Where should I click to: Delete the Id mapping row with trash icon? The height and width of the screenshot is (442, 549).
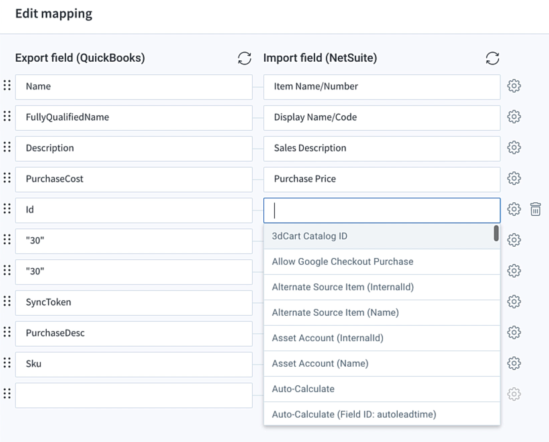point(535,209)
